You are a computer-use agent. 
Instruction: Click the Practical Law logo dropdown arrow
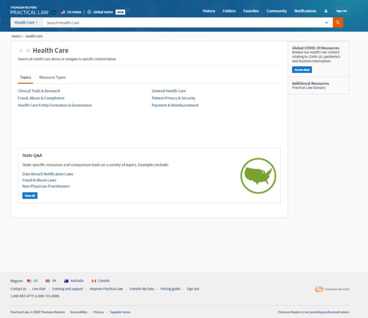pos(54,12)
